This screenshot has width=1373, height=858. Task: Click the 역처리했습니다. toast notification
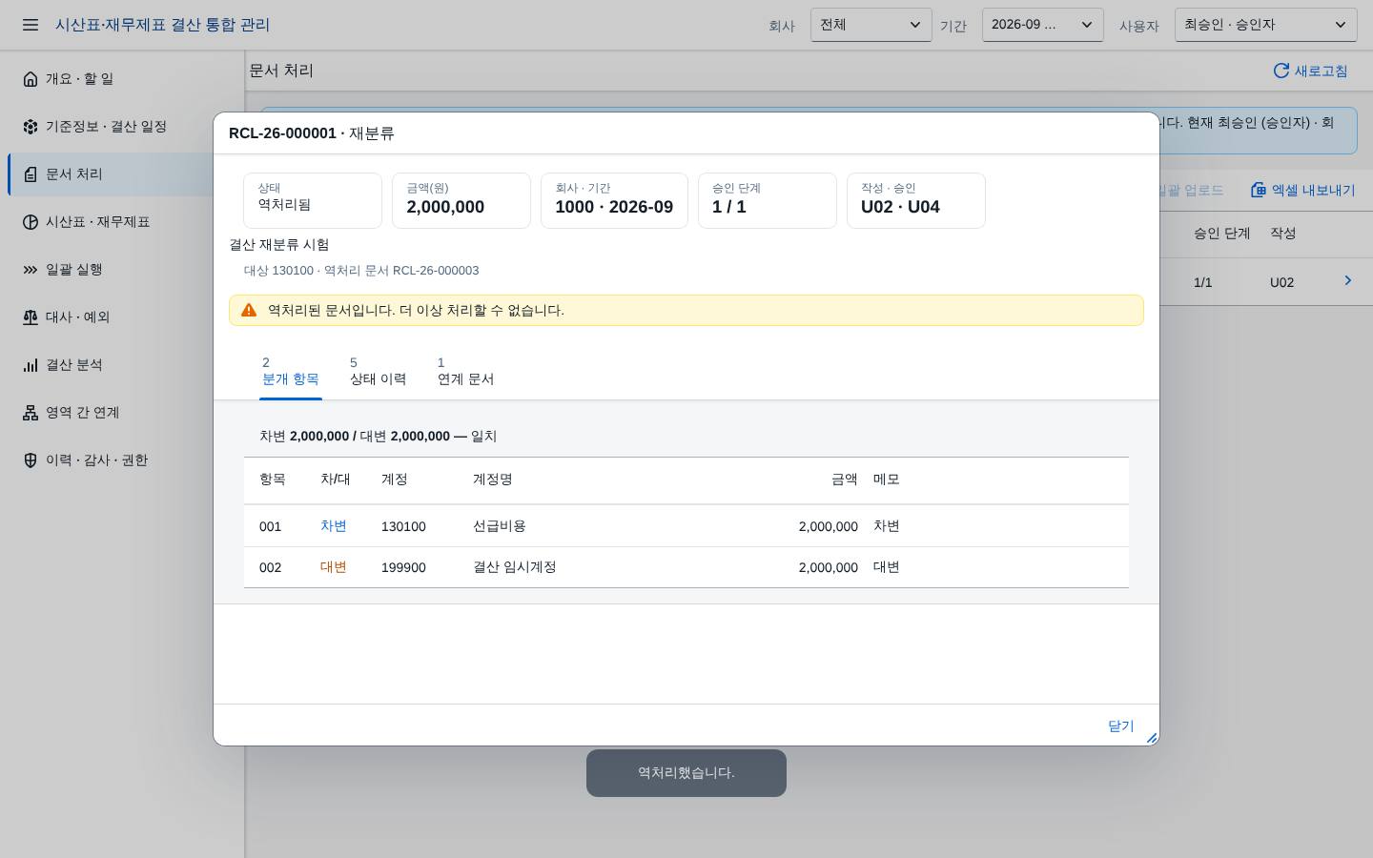point(686,773)
